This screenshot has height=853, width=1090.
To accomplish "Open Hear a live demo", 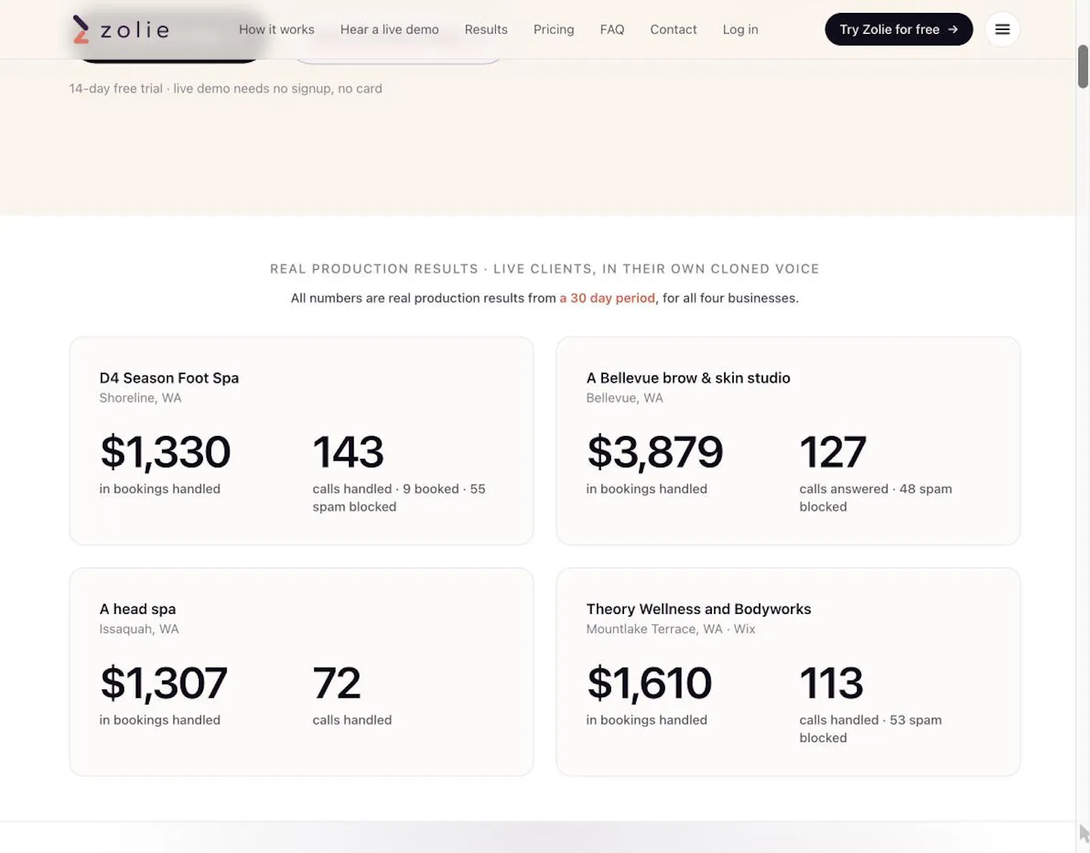I will tap(390, 29).
